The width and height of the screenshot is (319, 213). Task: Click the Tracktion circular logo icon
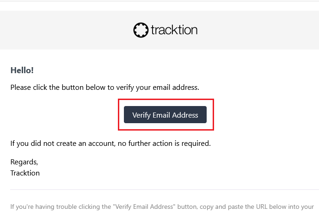coord(141,30)
